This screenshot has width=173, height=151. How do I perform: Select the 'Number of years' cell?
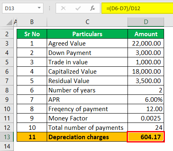coord(87,90)
